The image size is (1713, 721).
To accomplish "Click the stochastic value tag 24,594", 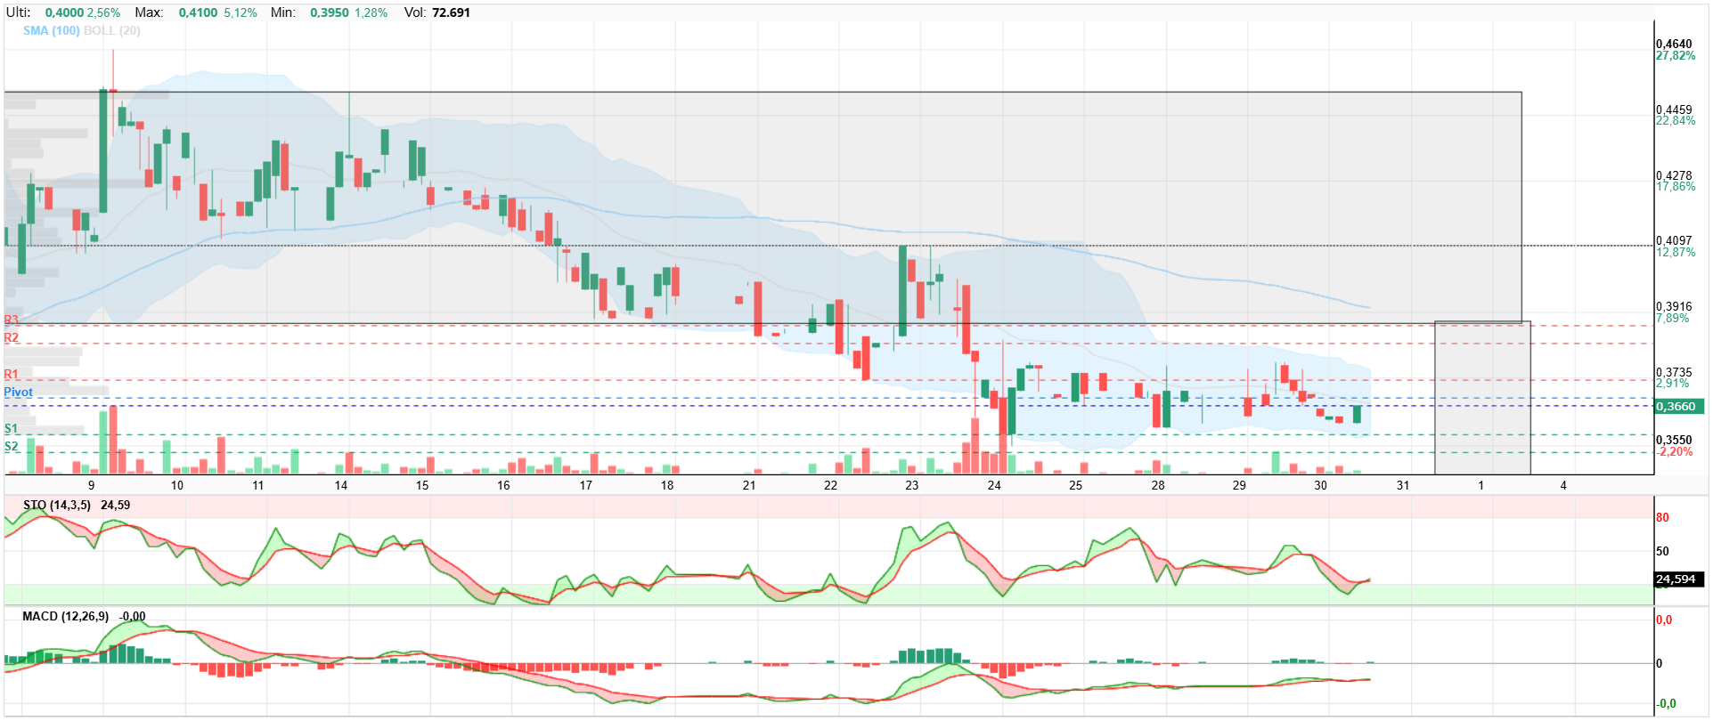I will (1679, 579).
